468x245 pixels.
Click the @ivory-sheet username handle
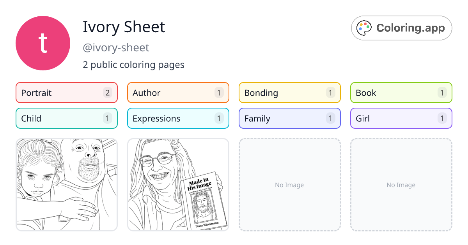pyautogui.click(x=116, y=47)
